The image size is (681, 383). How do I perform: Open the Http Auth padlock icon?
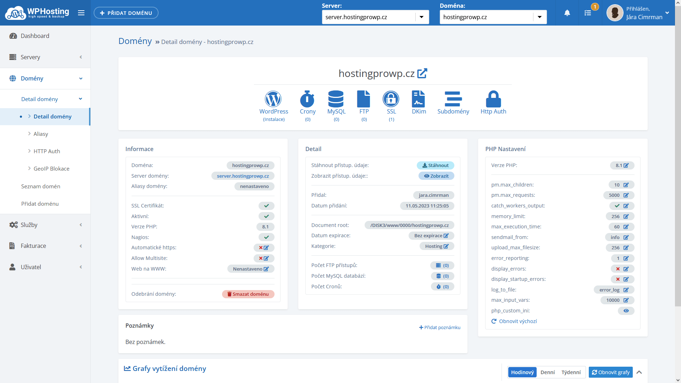[493, 99]
